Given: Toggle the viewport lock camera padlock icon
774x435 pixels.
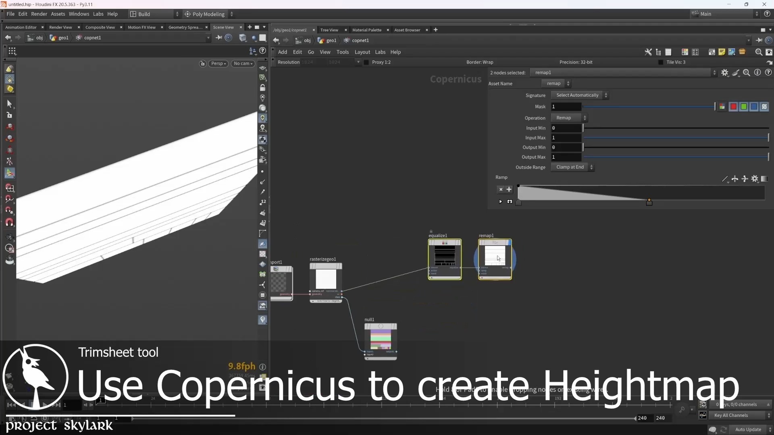Looking at the screenshot, I should tap(263, 88).
